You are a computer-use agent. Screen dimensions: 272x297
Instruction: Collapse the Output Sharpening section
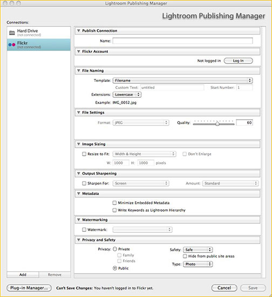coord(79,174)
